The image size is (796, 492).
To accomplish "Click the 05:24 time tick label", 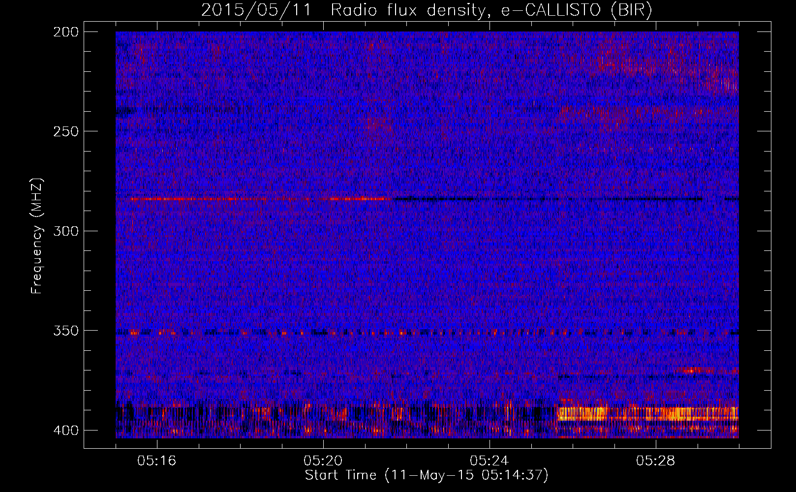I will coord(490,461).
